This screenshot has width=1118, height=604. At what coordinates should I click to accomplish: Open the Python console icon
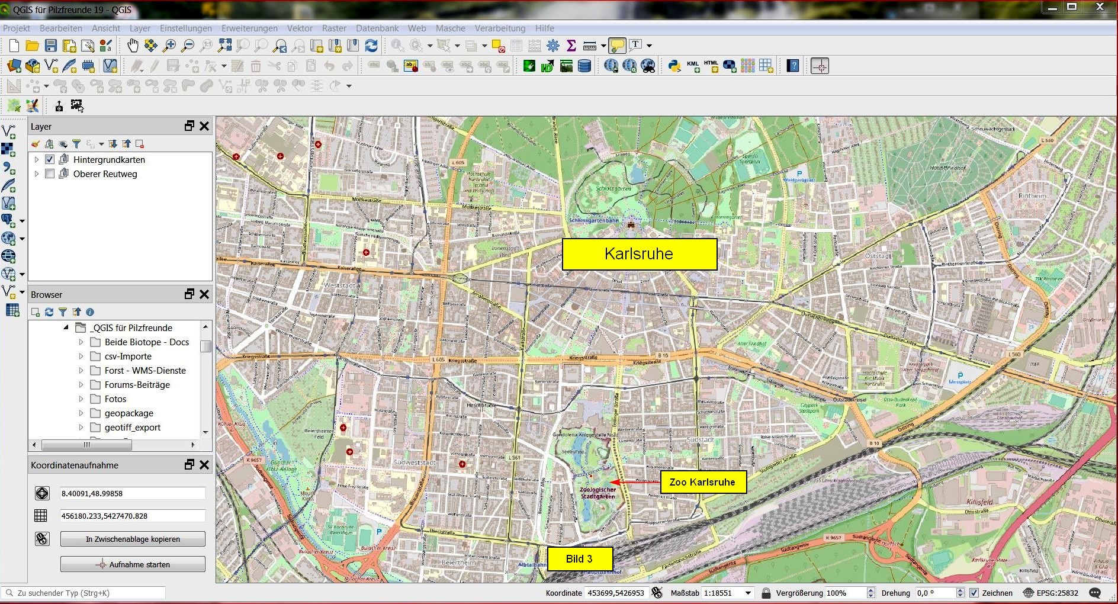coord(674,66)
